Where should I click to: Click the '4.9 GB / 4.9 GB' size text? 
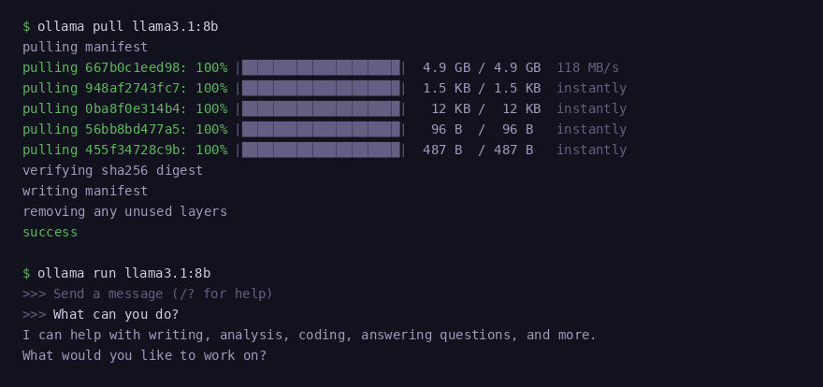click(482, 67)
